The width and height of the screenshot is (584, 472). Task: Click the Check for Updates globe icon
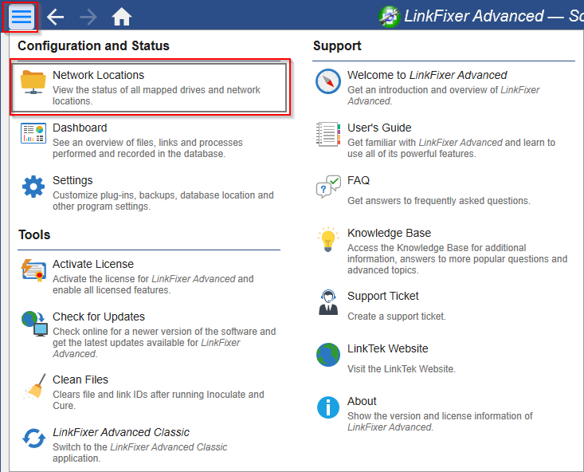[34, 324]
